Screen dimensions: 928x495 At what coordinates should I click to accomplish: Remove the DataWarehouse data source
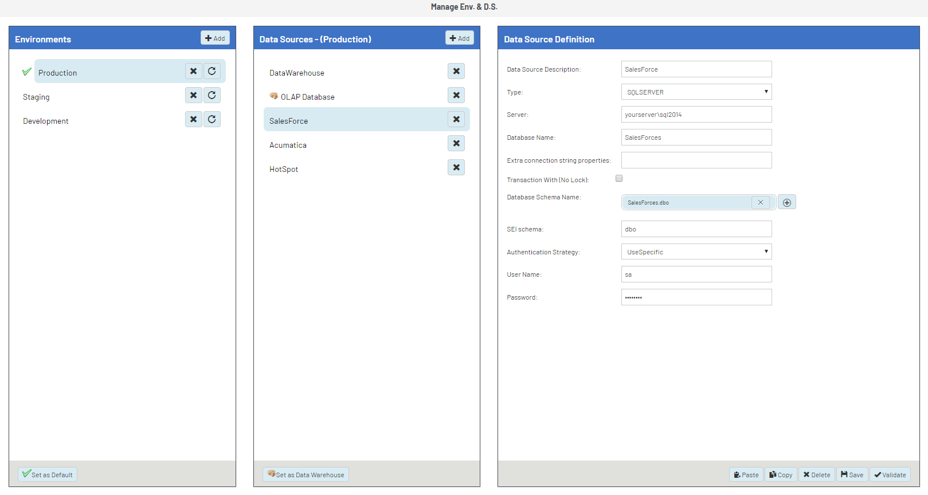pyautogui.click(x=456, y=71)
